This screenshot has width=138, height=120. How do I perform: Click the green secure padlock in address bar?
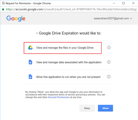(3, 9)
